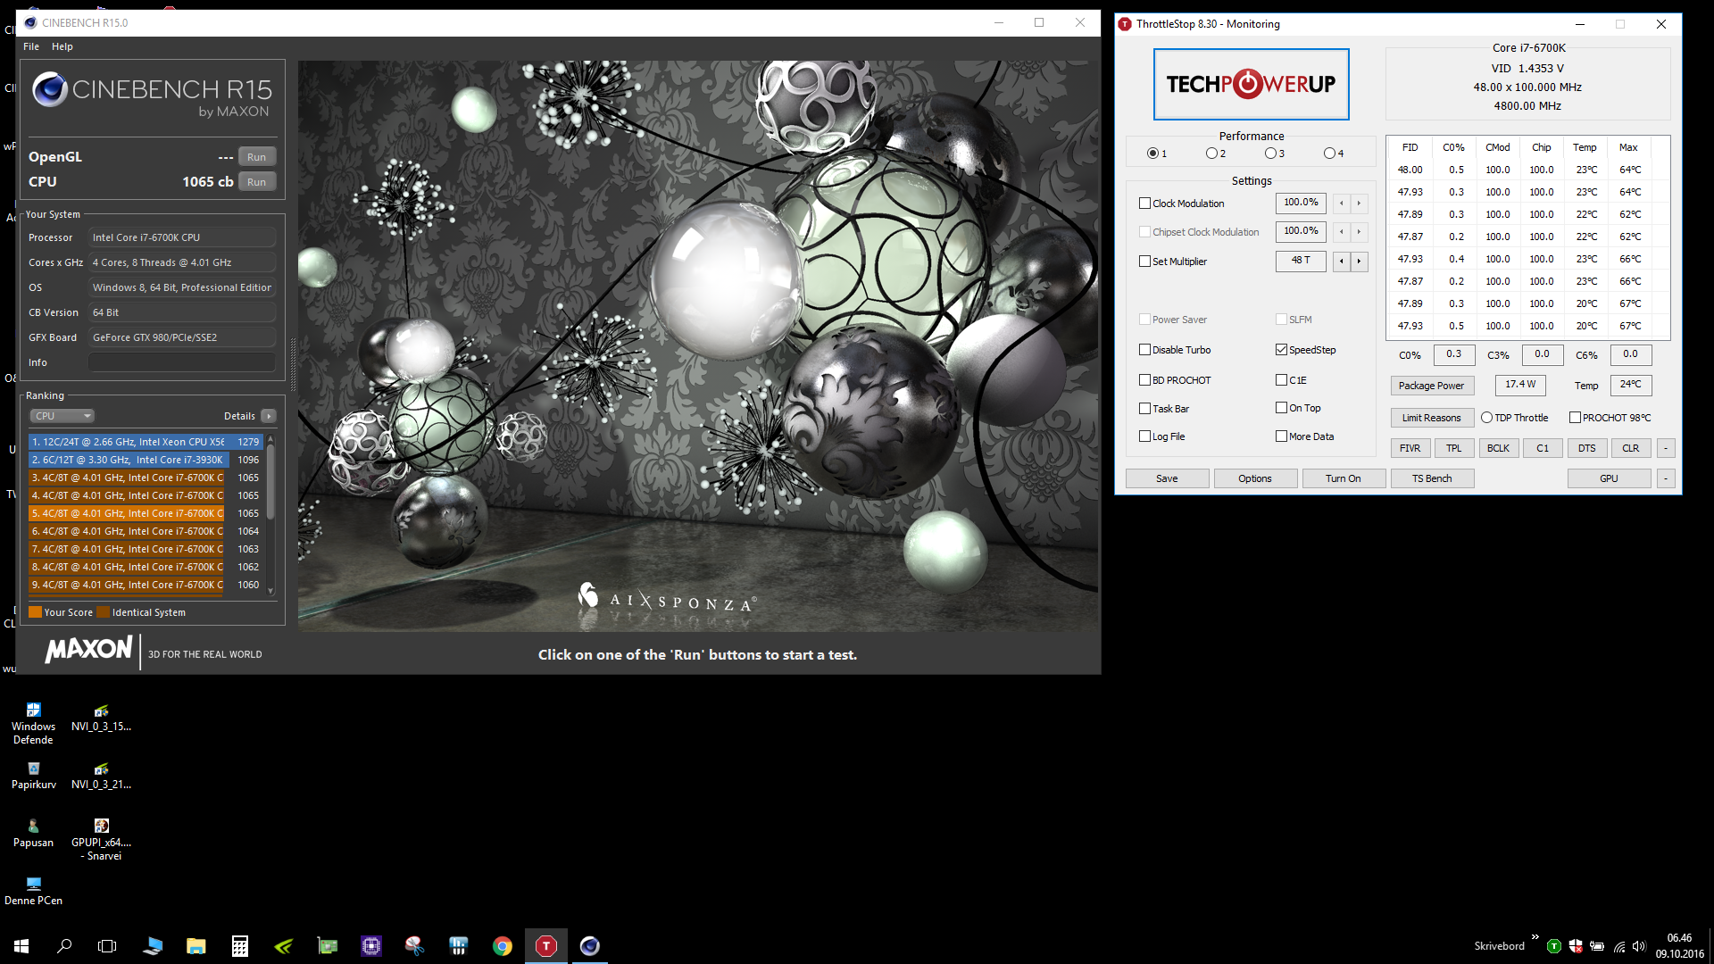
Task: Click the GPU button in ThrottleStop
Action: [x=1608, y=478]
